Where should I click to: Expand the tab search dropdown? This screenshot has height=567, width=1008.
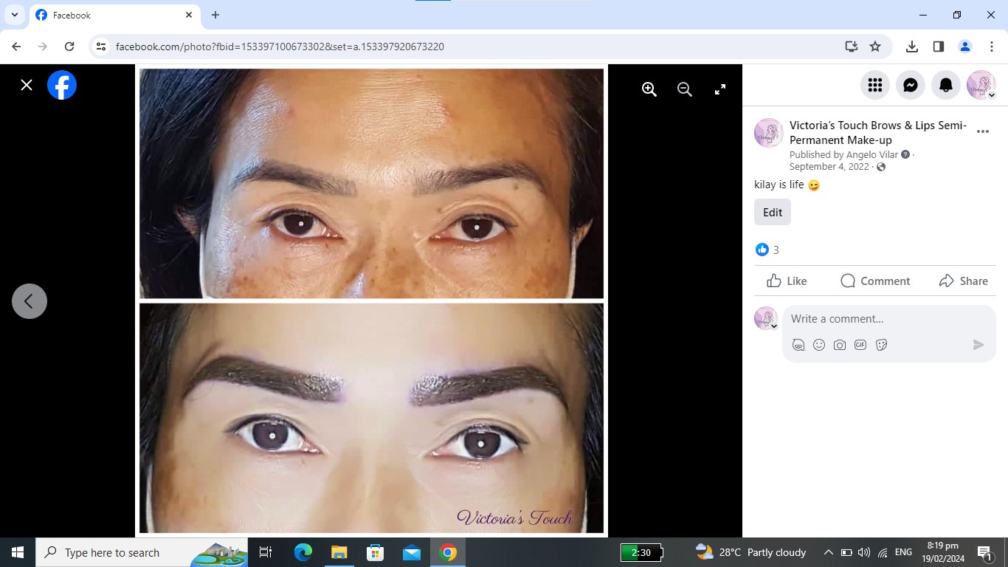(x=14, y=15)
